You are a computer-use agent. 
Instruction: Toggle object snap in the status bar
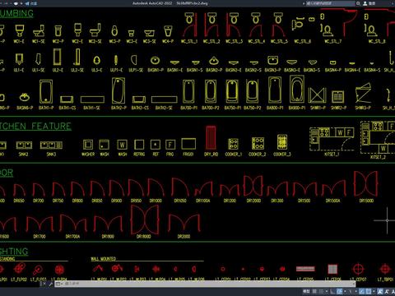click(368, 291)
